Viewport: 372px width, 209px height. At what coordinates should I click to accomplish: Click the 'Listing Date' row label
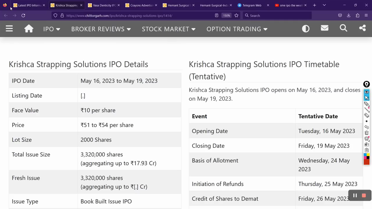(x=27, y=96)
